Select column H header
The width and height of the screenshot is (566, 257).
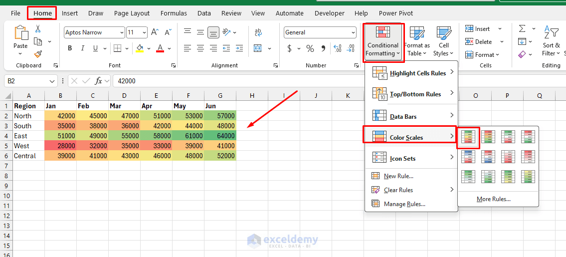click(252, 96)
